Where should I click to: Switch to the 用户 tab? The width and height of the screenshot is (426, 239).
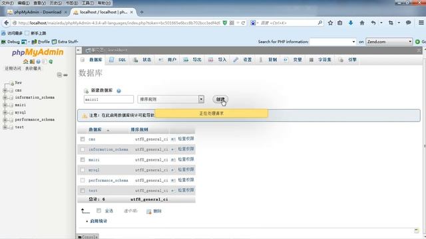point(167,60)
